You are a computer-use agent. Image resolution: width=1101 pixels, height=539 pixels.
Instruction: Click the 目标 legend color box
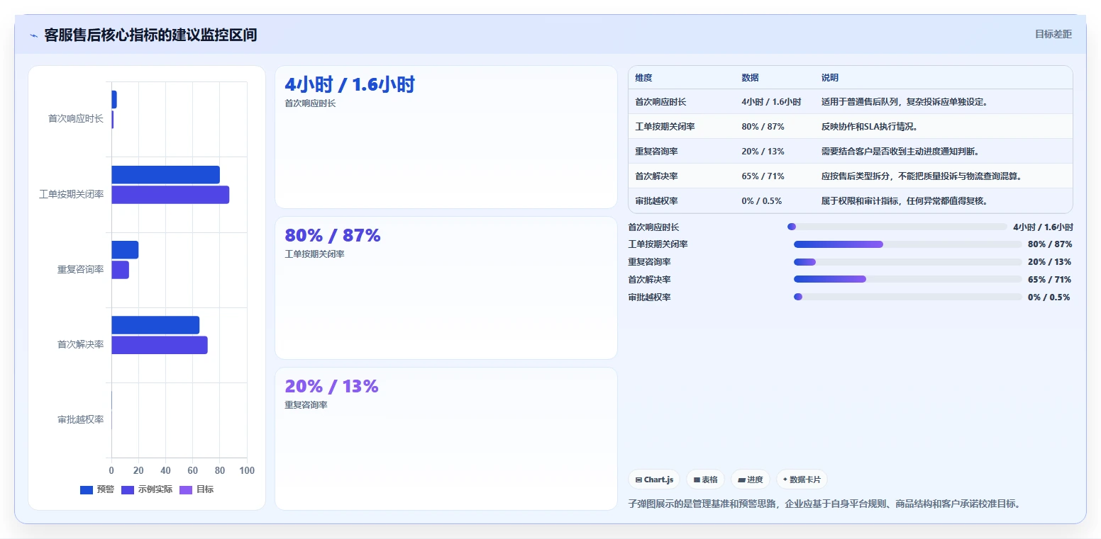[x=186, y=489]
